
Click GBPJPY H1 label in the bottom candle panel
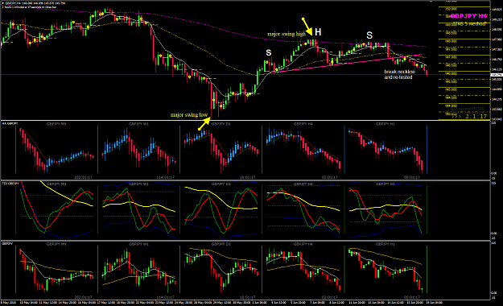pyautogui.click(x=385, y=244)
